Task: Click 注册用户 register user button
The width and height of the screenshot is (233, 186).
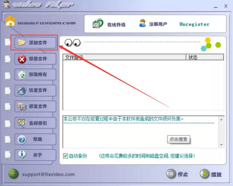Action: point(153,23)
